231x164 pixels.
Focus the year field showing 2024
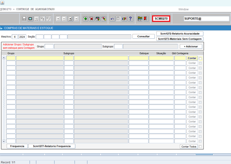(22, 37)
